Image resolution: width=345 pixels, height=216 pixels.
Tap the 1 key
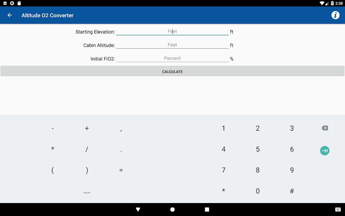point(223,128)
